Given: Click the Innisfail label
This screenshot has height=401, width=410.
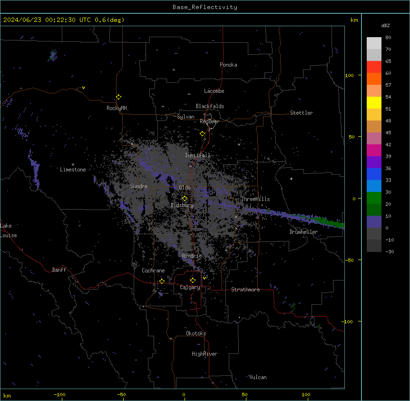Looking at the screenshot, I should pos(198,155).
